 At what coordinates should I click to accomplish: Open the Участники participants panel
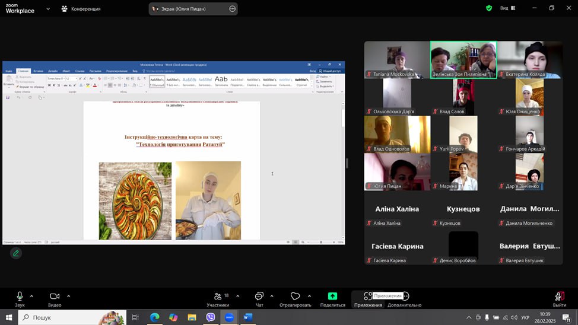[x=217, y=297]
